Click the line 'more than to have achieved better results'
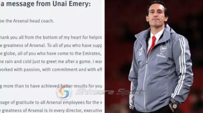Viewport: 203px width, 113px height. 51,86
